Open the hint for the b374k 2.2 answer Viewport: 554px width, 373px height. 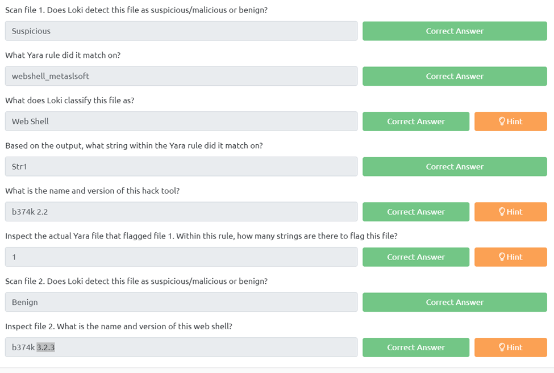[510, 212]
